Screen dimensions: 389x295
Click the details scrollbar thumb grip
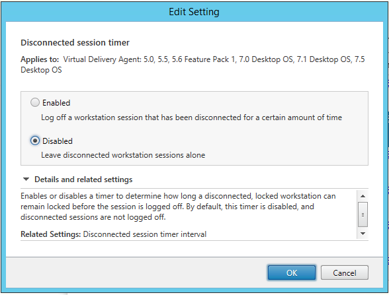click(363, 214)
